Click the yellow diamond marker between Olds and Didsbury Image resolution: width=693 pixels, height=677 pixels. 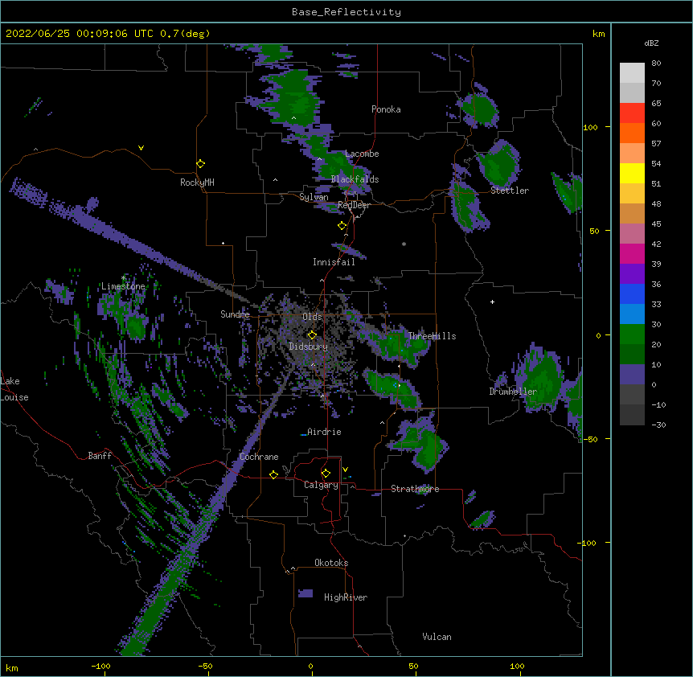[x=312, y=335]
